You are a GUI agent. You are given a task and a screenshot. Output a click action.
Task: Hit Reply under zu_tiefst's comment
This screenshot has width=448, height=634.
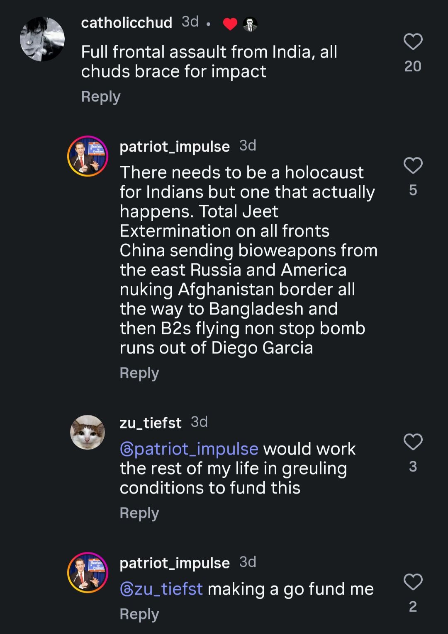coord(139,513)
